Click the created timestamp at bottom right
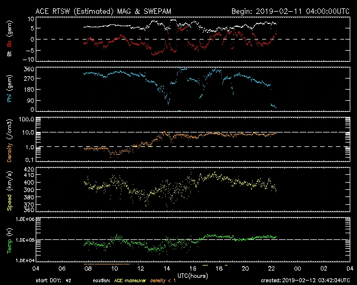 [x=305, y=281]
